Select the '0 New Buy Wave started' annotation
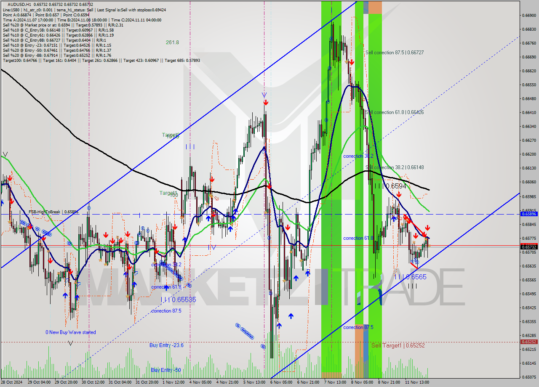Image resolution: width=539 pixels, height=387 pixels. [x=71, y=332]
